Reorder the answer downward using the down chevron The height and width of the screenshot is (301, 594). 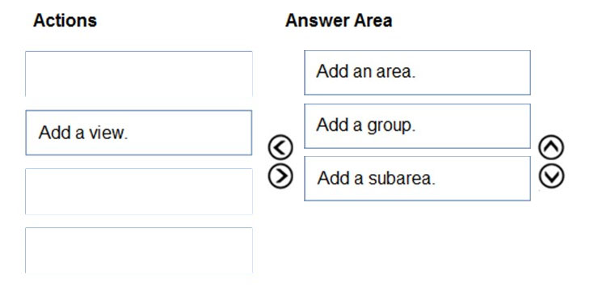(x=551, y=176)
